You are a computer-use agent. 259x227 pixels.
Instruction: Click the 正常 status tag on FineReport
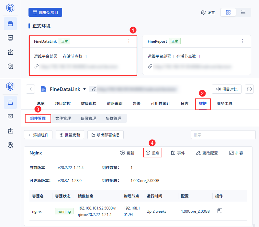[175, 41]
